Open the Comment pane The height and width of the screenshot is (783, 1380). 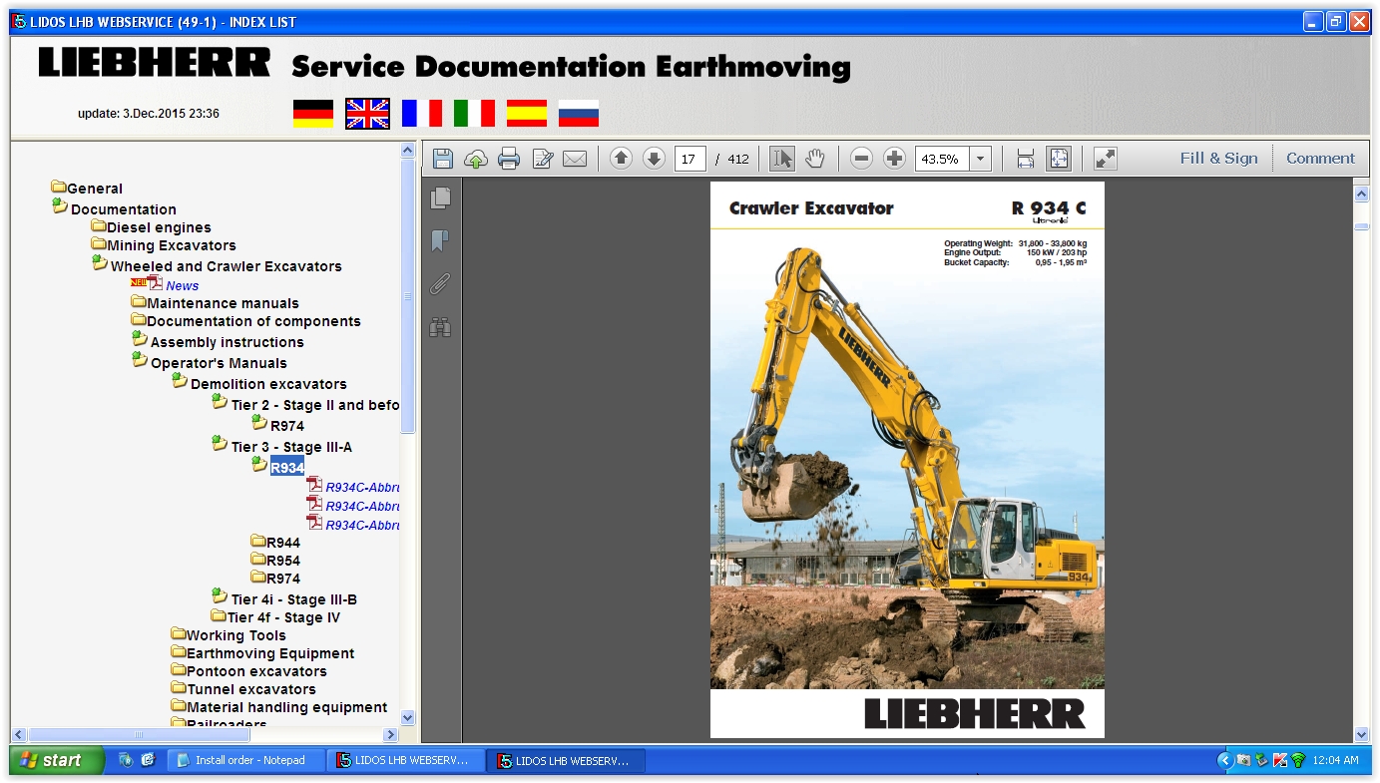[1320, 158]
